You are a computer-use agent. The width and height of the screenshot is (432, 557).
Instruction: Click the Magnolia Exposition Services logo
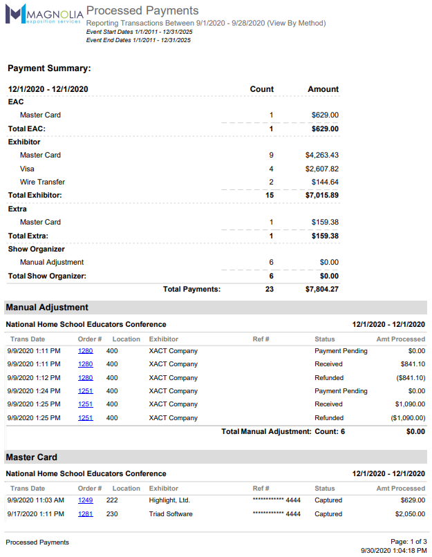(44, 13)
